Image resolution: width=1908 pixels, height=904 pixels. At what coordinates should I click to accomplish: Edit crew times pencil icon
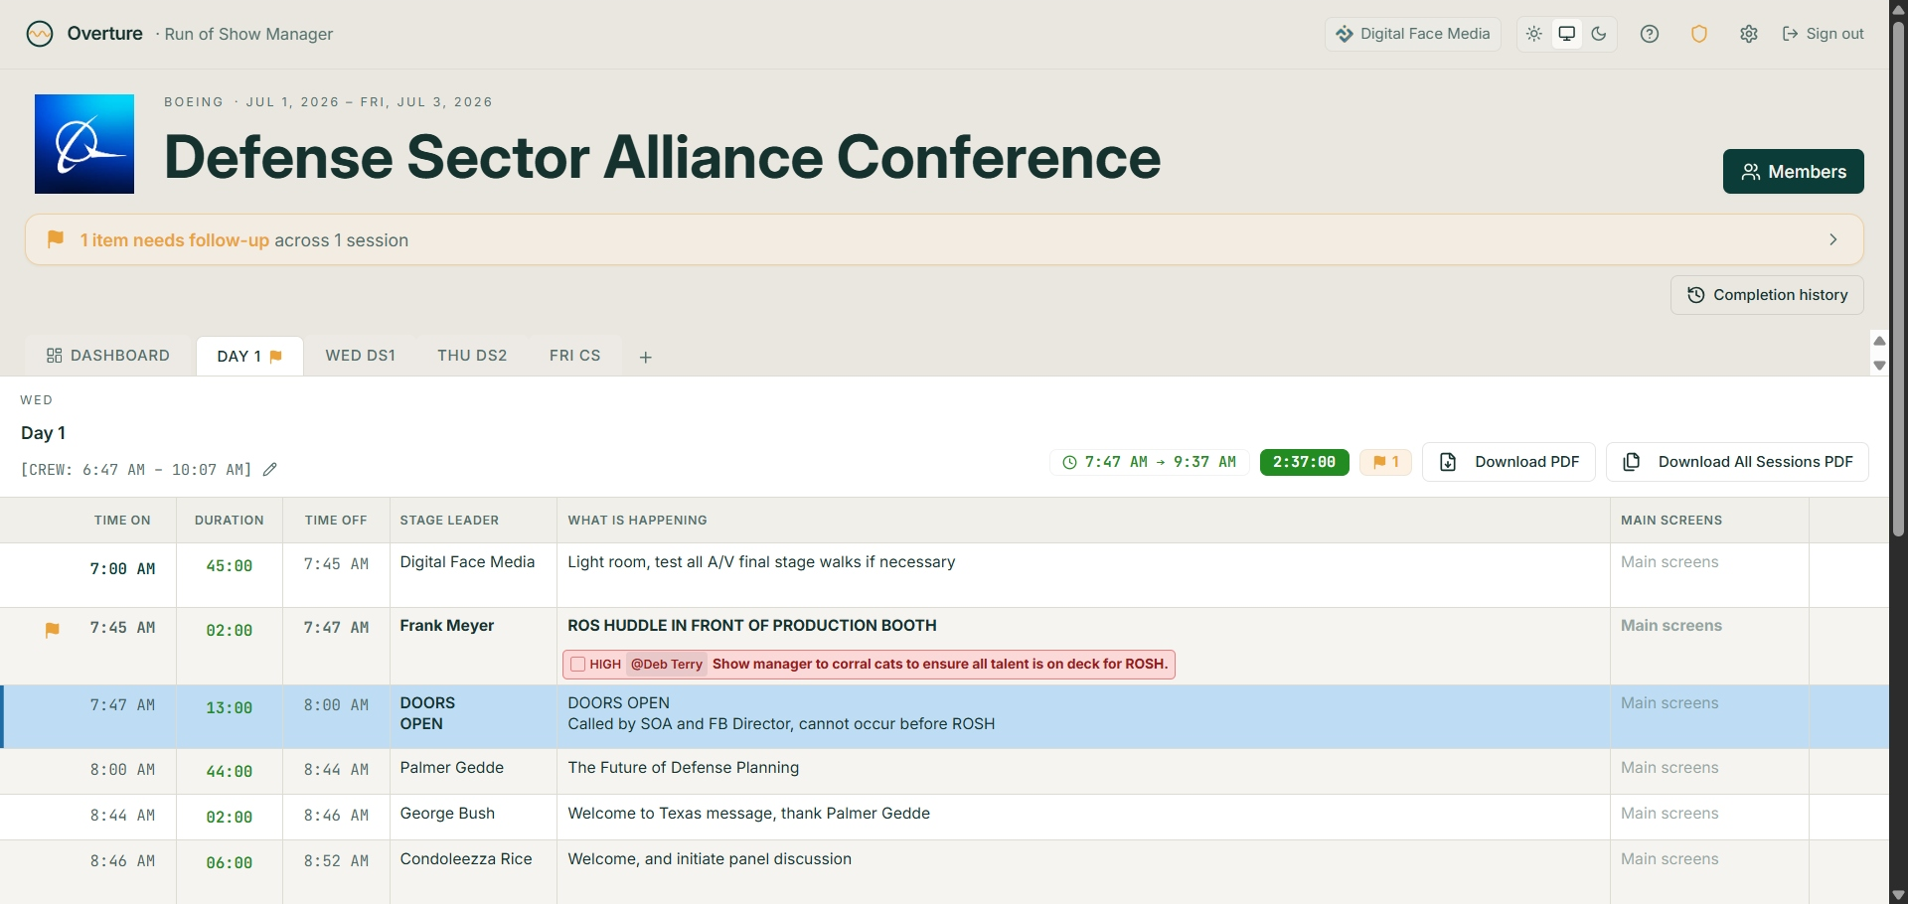coord(270,470)
